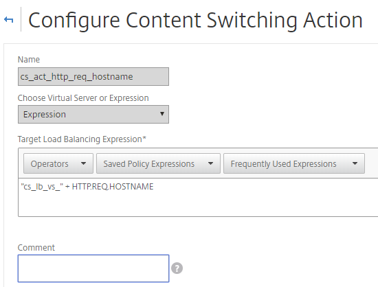
Task: Click the "cs_lb_vs_" string in expression editor
Action: tap(42, 187)
